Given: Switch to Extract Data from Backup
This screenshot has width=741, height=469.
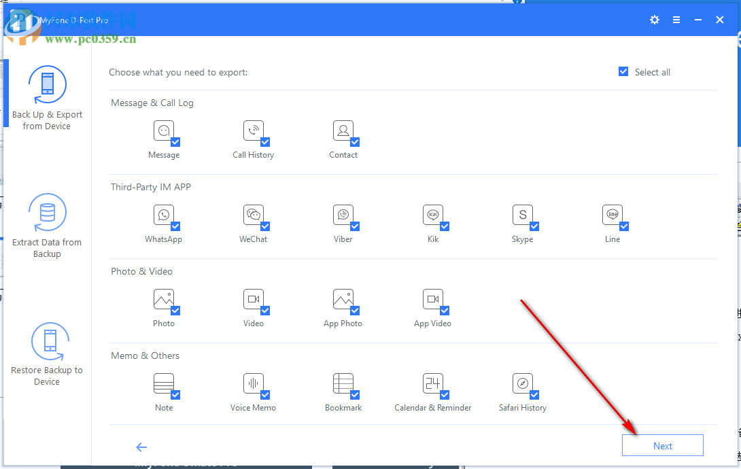Looking at the screenshot, I should pos(47,226).
